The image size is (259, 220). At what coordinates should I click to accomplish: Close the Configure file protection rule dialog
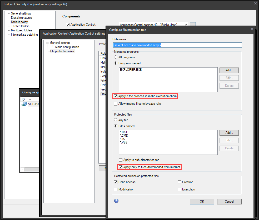252,29
